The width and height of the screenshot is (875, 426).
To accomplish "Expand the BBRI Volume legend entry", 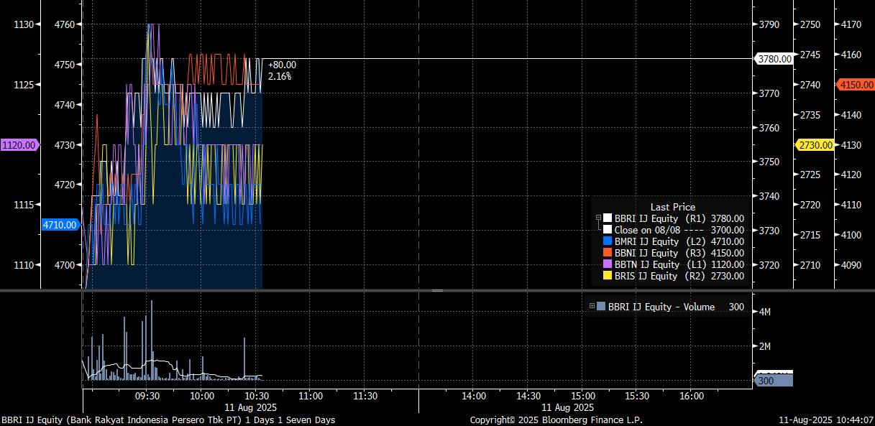I will (592, 307).
